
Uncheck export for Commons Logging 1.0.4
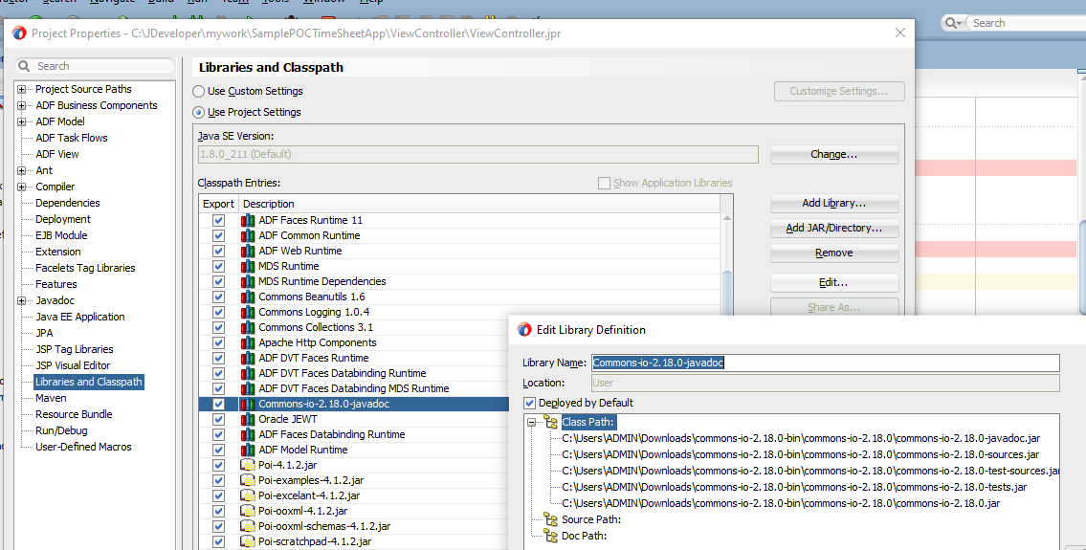click(x=218, y=312)
